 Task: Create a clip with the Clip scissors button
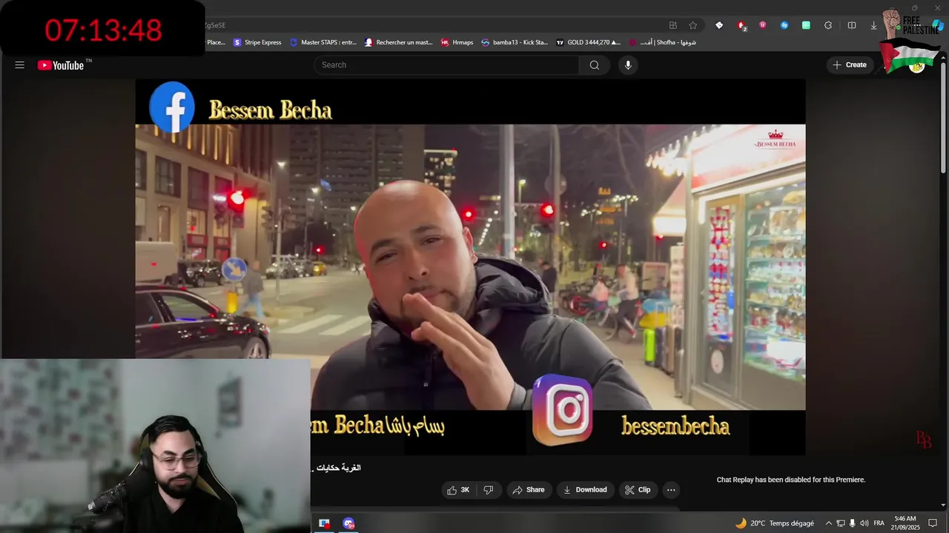pyautogui.click(x=638, y=490)
